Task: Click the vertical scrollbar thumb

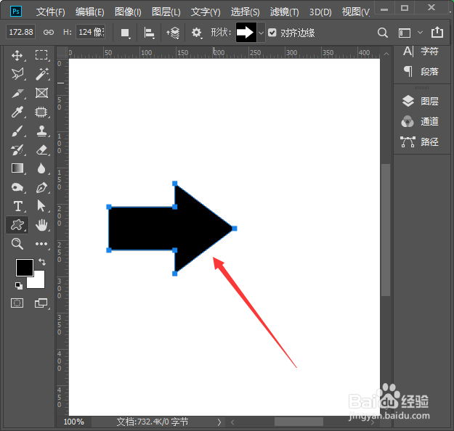Action: 386,230
